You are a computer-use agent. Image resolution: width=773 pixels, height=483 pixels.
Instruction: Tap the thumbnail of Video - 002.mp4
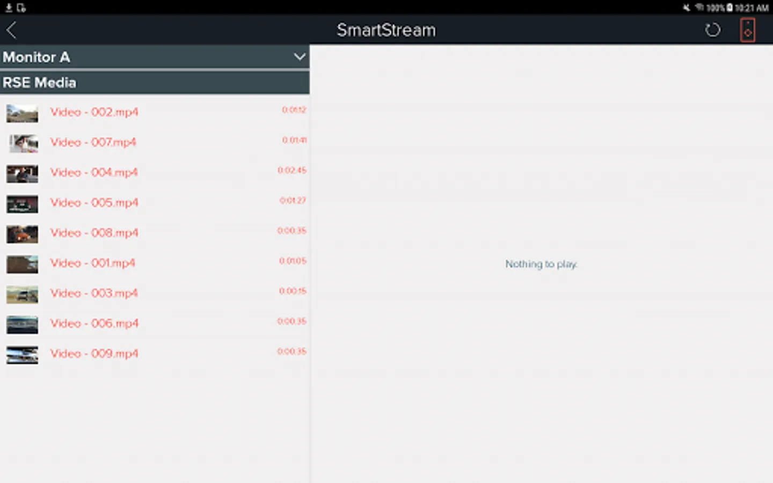pyautogui.click(x=23, y=113)
